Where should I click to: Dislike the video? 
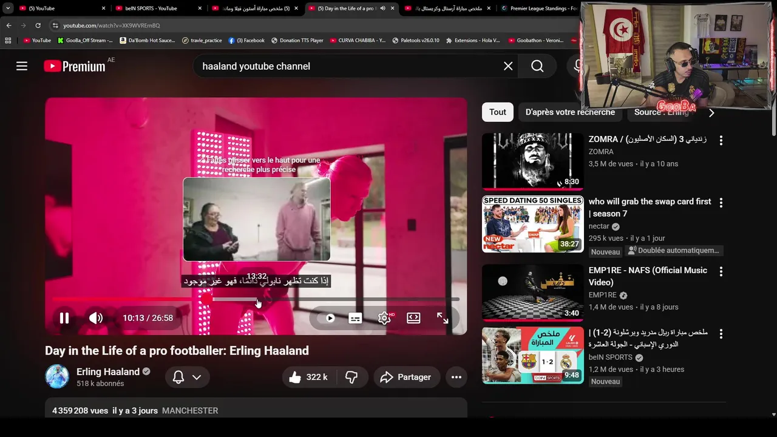tap(351, 377)
